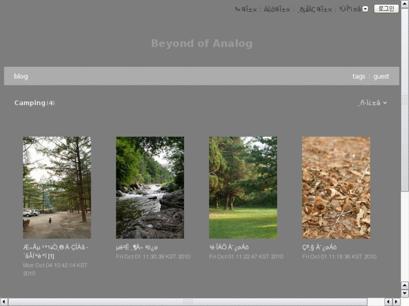Click the Camping (4) category heading
The width and height of the screenshot is (409, 306).
34,103
